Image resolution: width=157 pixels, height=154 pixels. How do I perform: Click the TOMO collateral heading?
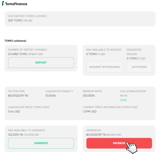[x=15, y=41]
